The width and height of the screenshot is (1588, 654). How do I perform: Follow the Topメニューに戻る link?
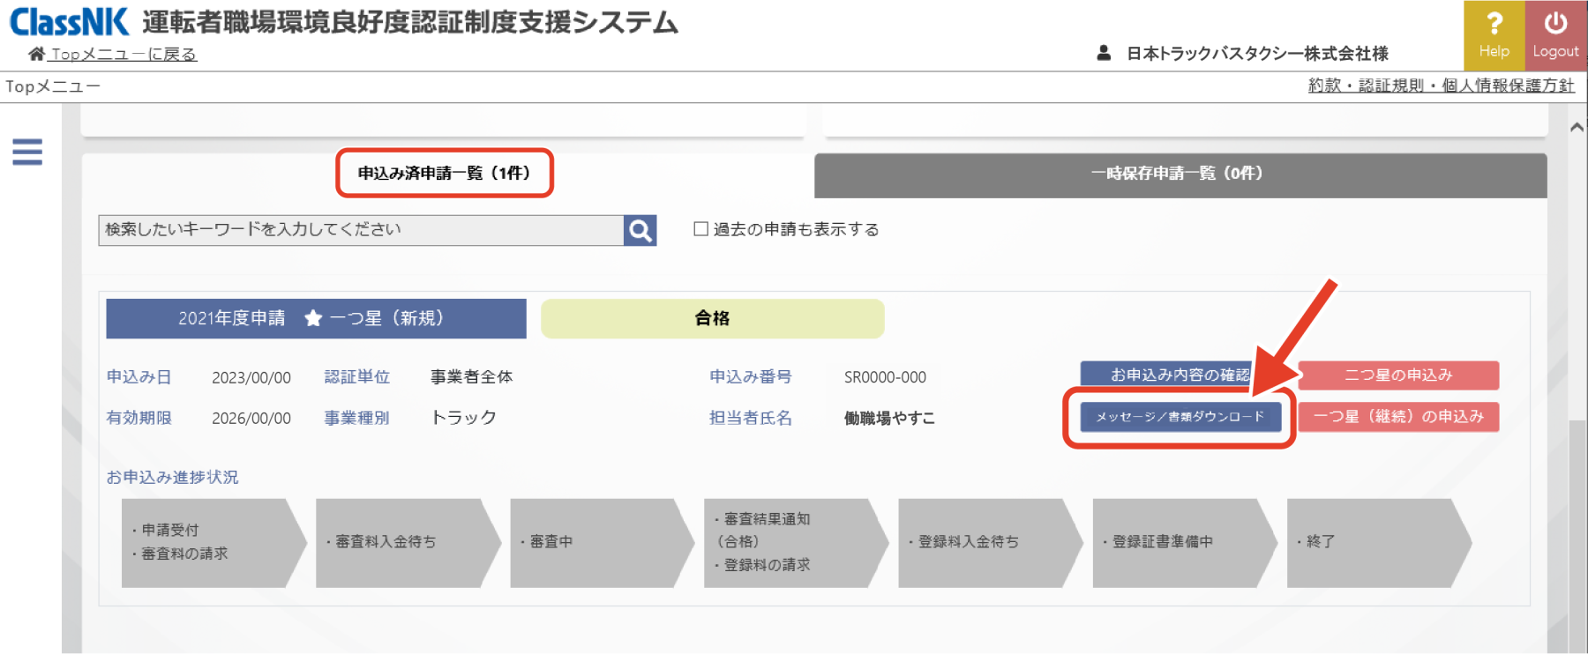(124, 54)
